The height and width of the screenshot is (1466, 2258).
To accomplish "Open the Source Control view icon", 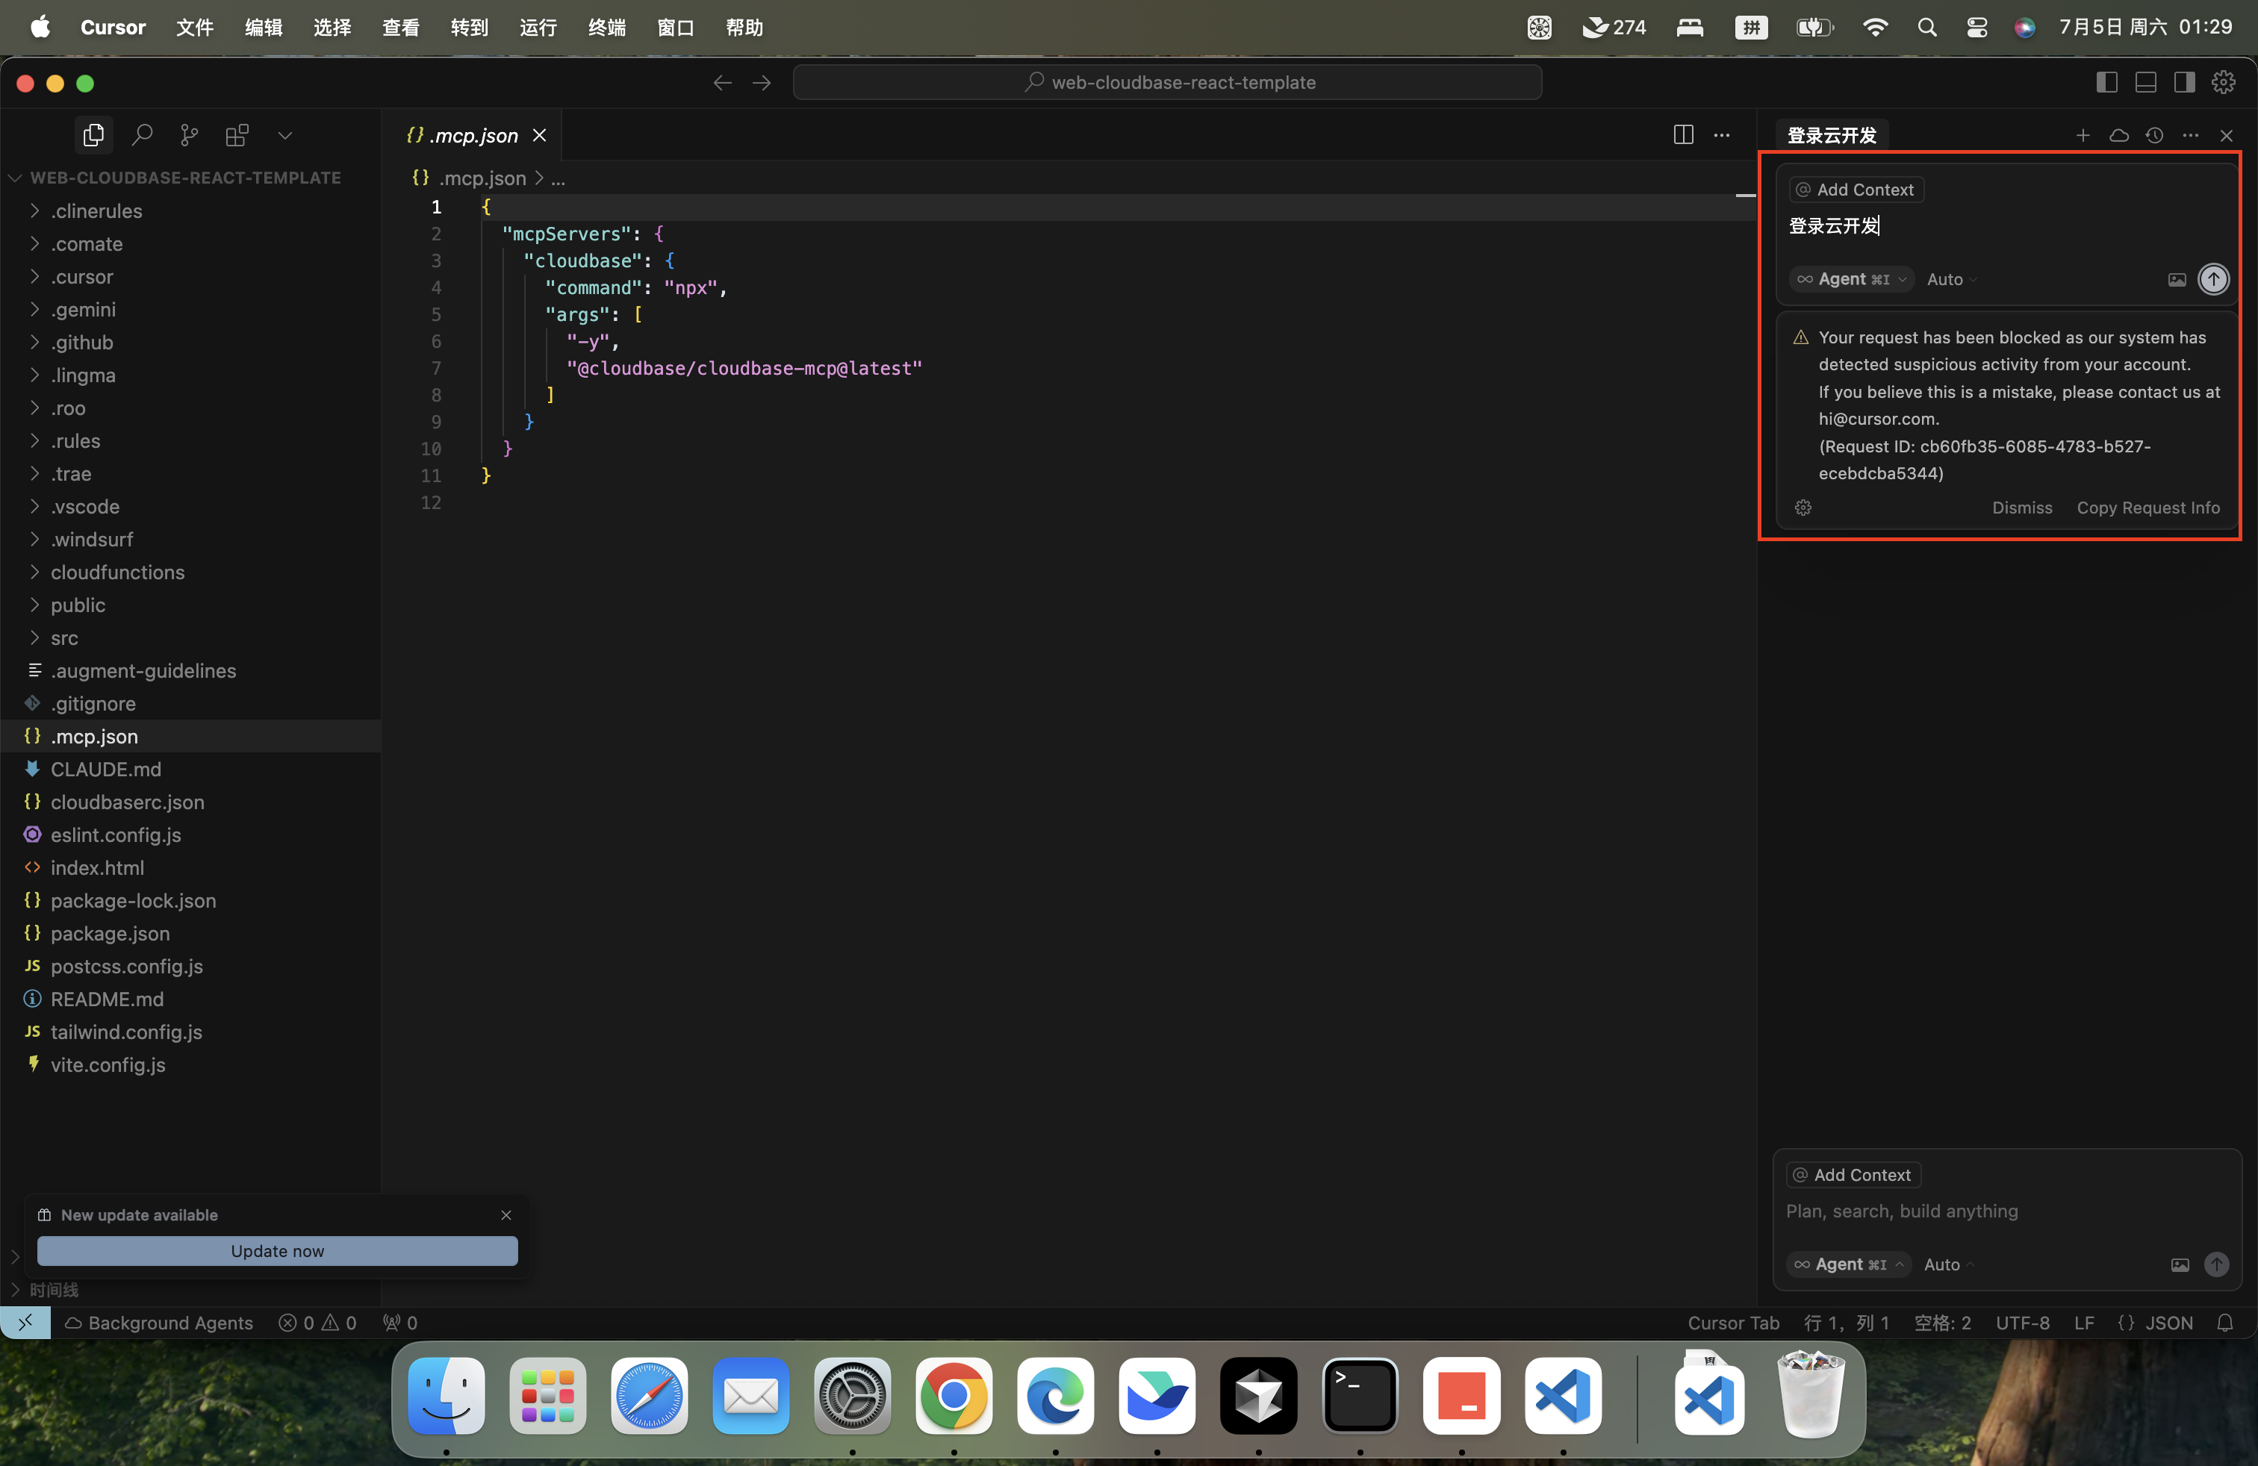I will (189, 136).
